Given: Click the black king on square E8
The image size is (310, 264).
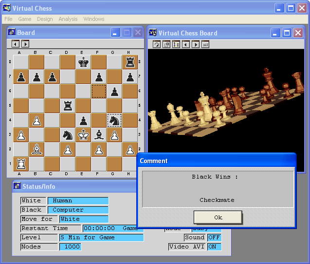Looking at the screenshot, I should click(x=83, y=62).
